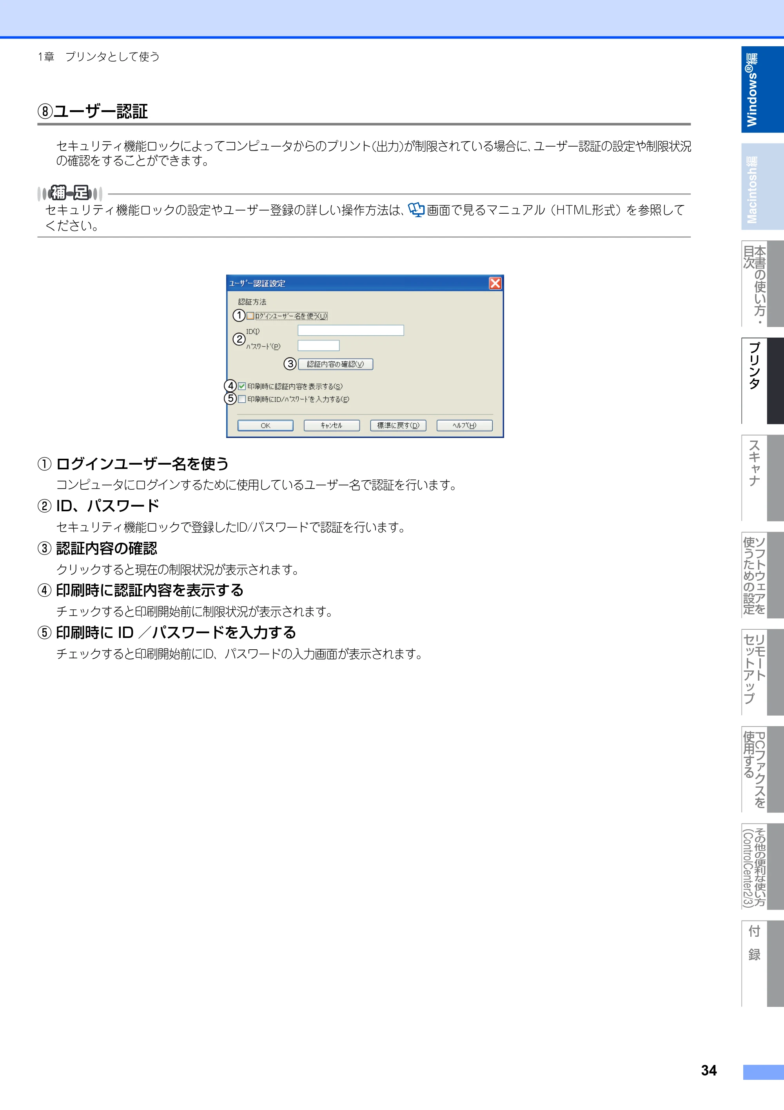
Task: Click the heading ログインユーザー名を使う
Action: pos(143,463)
